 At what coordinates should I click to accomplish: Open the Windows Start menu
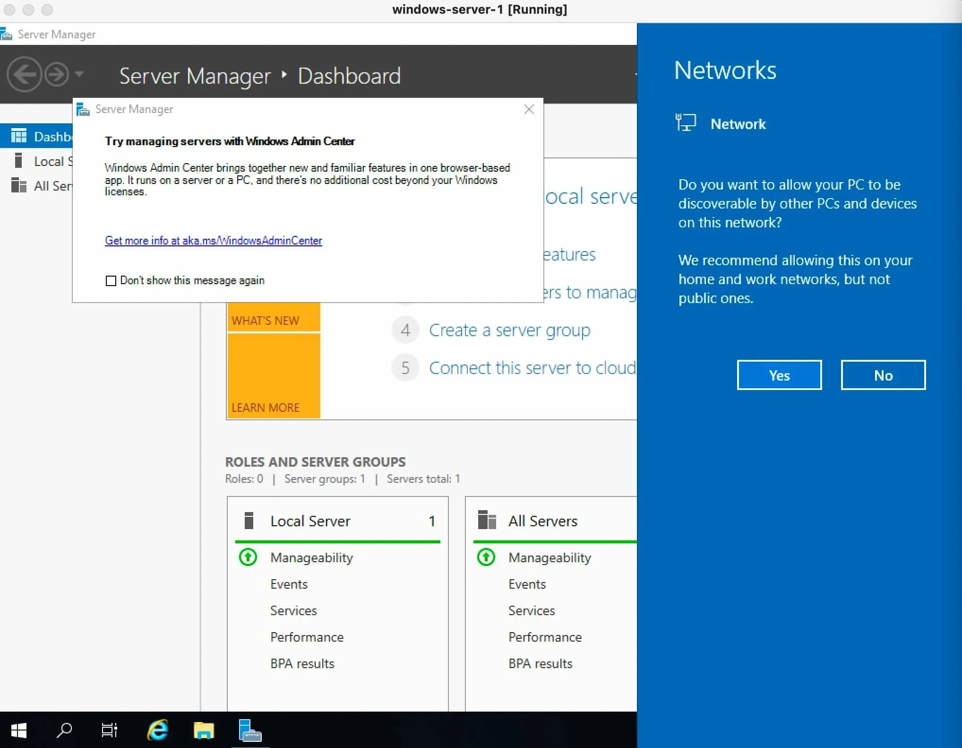coord(18,731)
